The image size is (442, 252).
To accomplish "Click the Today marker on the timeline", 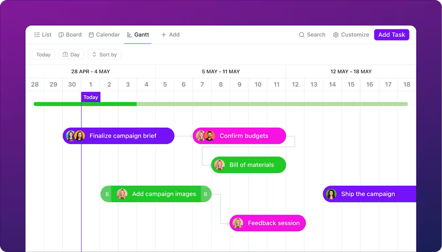I will click(x=90, y=97).
